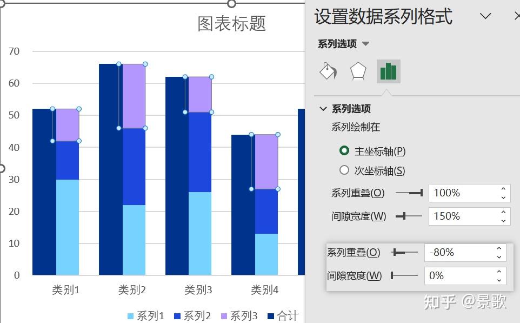Select the Series Options chart icon
520x323 pixels.
tap(388, 70)
